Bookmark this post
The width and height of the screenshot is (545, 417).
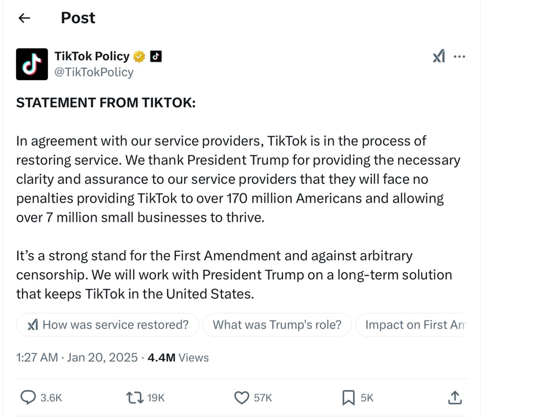coord(348,397)
